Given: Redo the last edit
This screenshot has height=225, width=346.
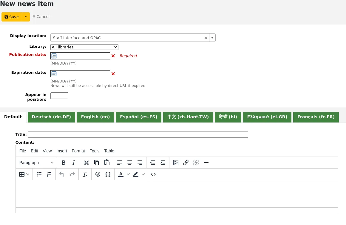Looking at the screenshot, I should click(72, 175).
